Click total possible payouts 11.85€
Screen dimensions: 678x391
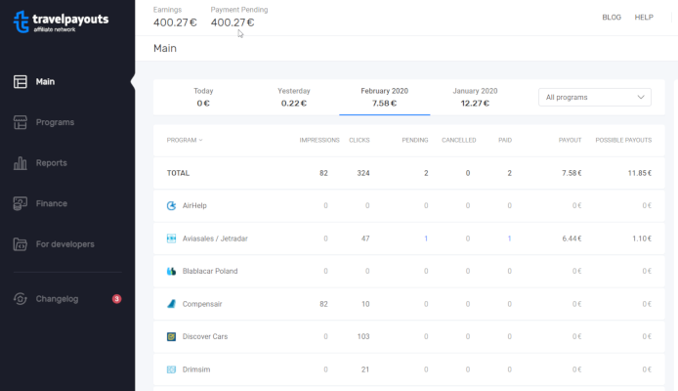[640, 173]
